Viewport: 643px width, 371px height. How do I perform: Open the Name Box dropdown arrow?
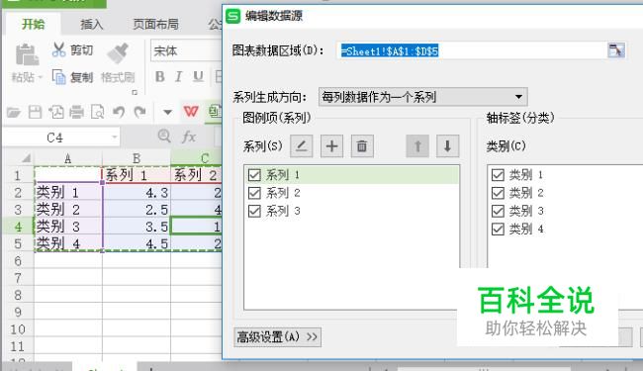(115, 138)
